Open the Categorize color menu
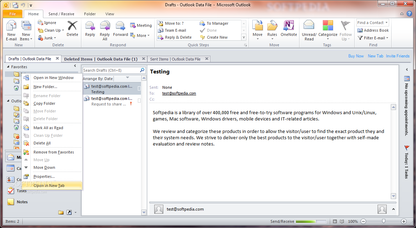The image size is (416, 228). pyautogui.click(x=328, y=31)
